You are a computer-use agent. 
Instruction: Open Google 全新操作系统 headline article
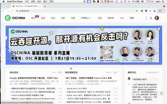click(34, 78)
